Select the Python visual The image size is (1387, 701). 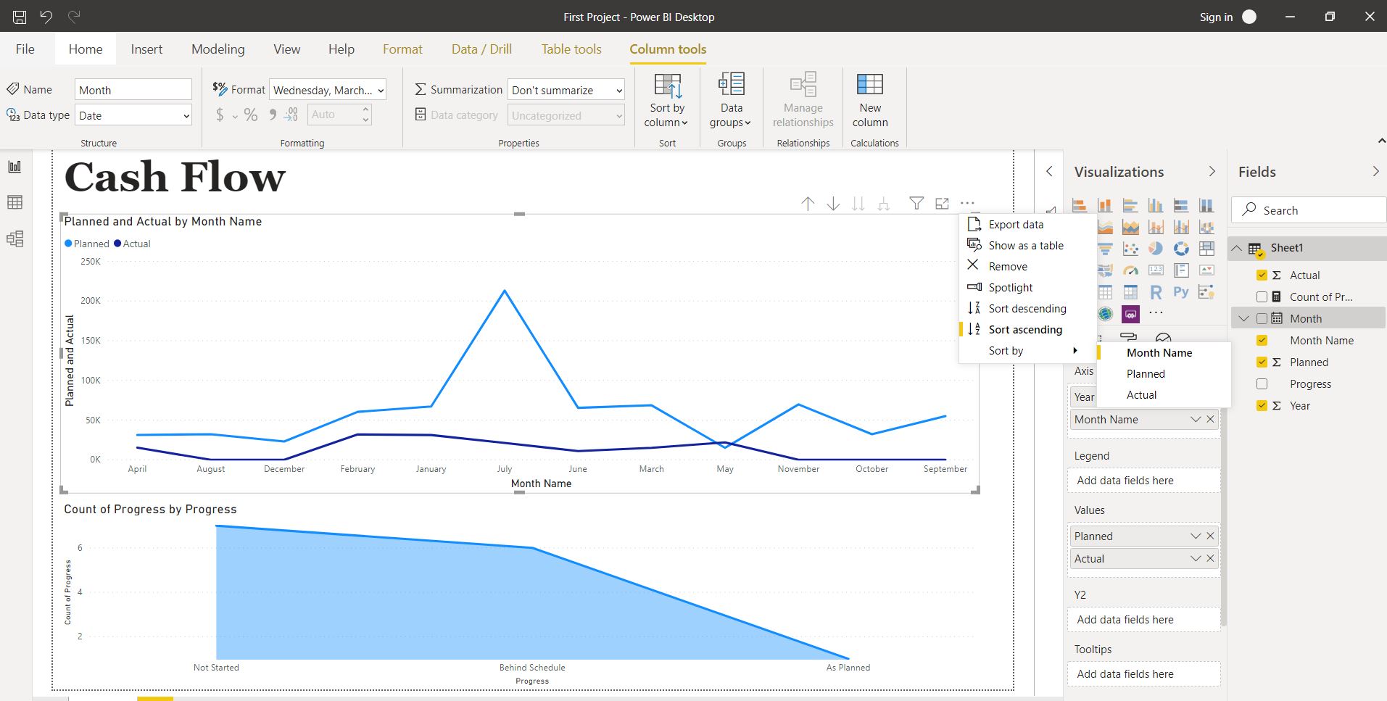coord(1181,292)
